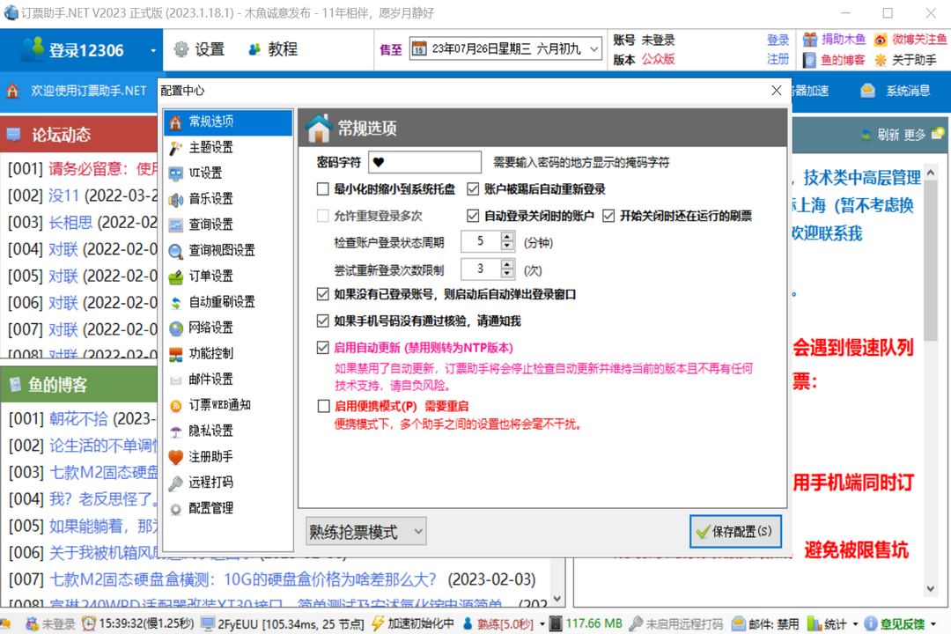951x634 pixels.
Task: Switch to 欢迎使用订票助手.NET tab
Action: 77,91
